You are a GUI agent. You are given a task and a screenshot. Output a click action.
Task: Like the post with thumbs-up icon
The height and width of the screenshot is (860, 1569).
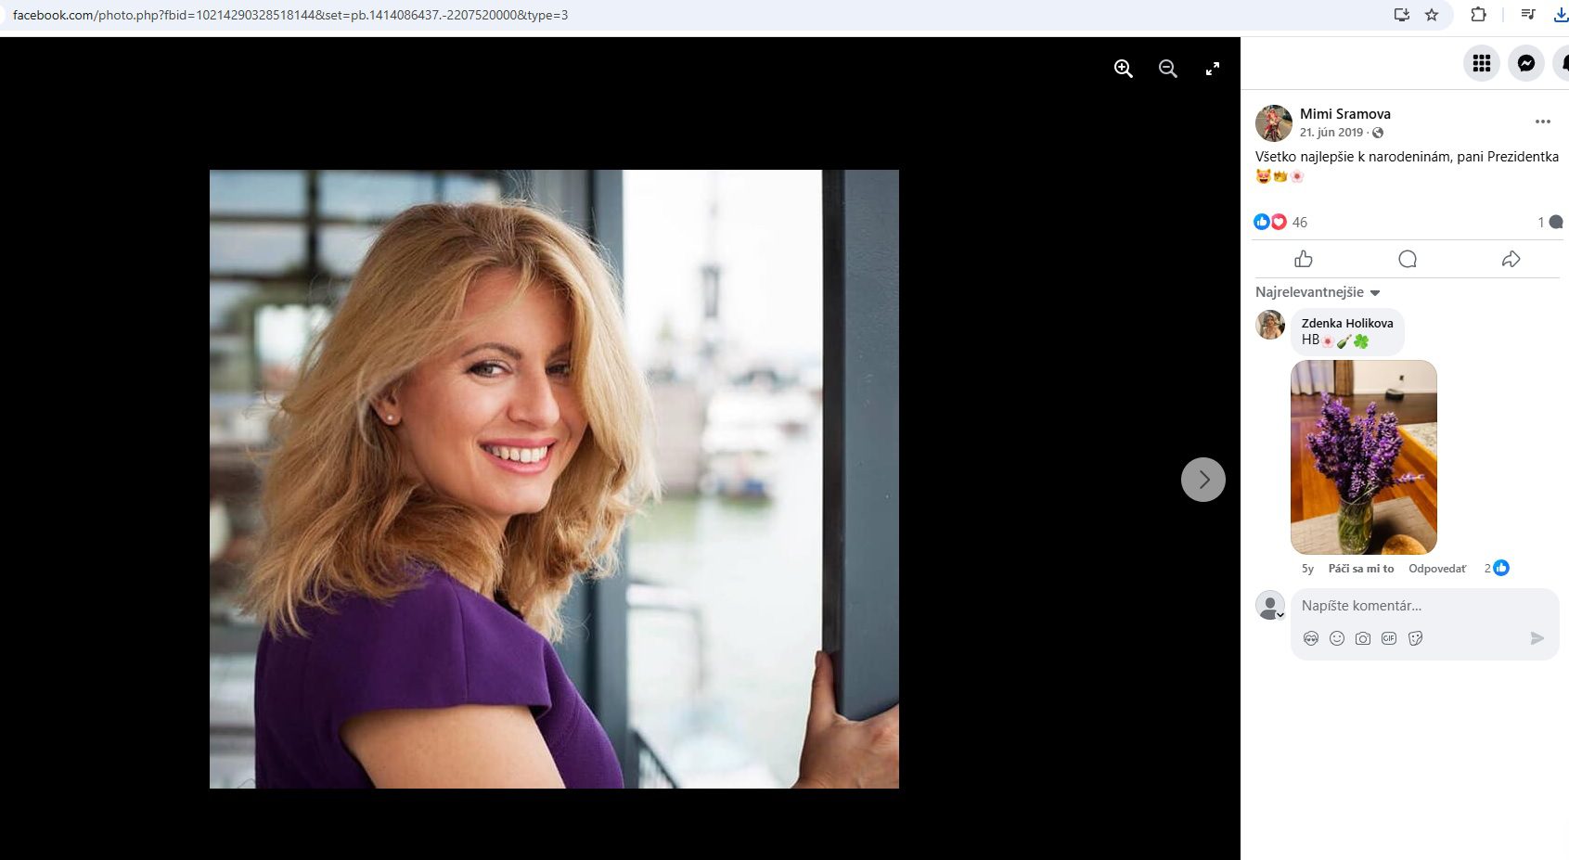click(1304, 259)
